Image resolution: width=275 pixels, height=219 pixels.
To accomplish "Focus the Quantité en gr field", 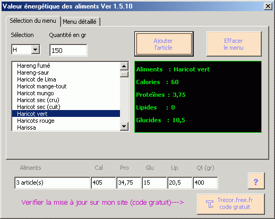I will click(68, 50).
